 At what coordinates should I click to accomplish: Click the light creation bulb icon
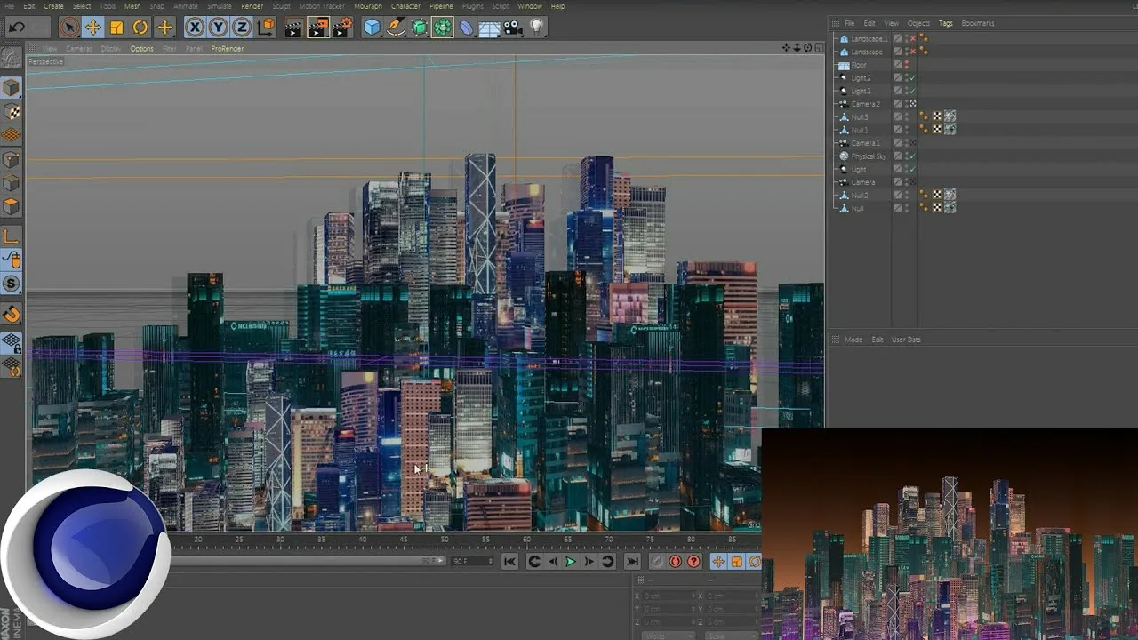pyautogui.click(x=537, y=27)
